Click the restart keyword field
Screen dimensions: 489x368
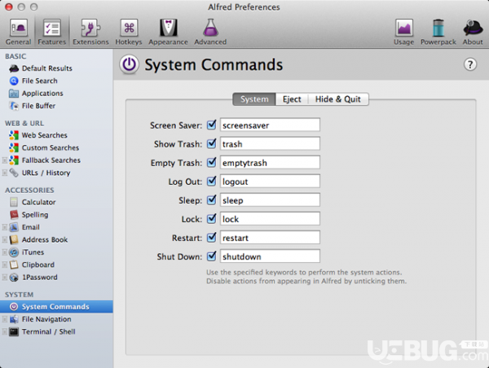[270, 238]
